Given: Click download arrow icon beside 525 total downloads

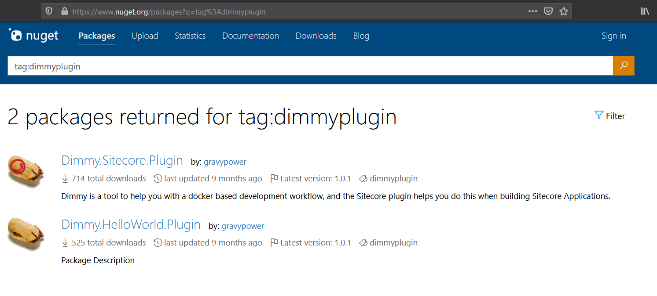Looking at the screenshot, I should point(65,243).
